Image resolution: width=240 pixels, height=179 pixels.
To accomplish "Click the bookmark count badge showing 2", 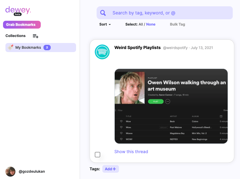I will (x=47, y=47).
